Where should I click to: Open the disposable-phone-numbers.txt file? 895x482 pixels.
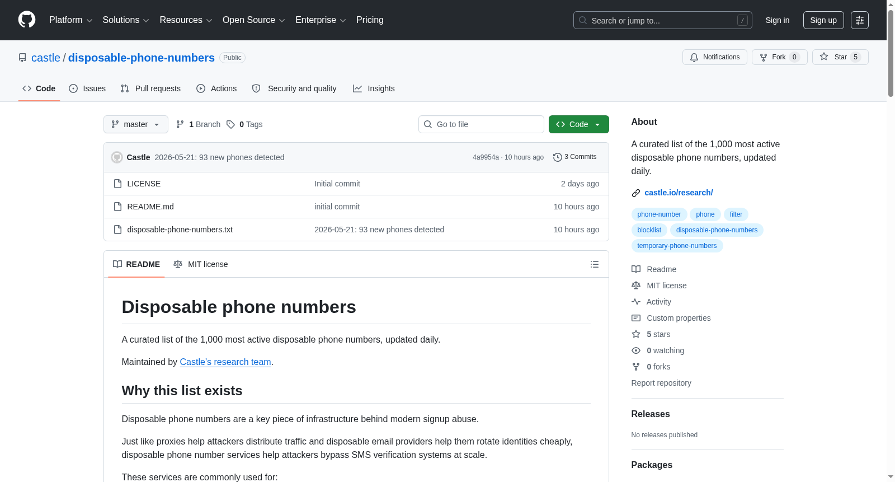tap(180, 230)
